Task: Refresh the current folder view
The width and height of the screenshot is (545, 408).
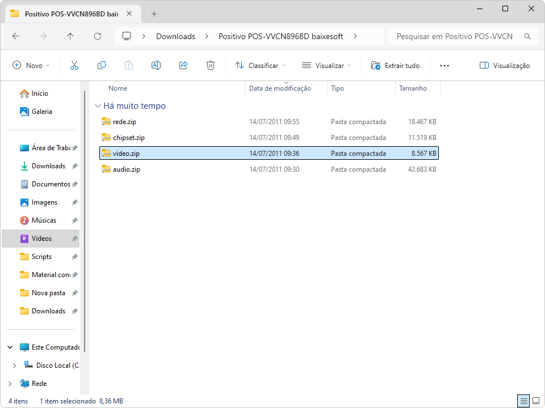Action: pos(98,36)
